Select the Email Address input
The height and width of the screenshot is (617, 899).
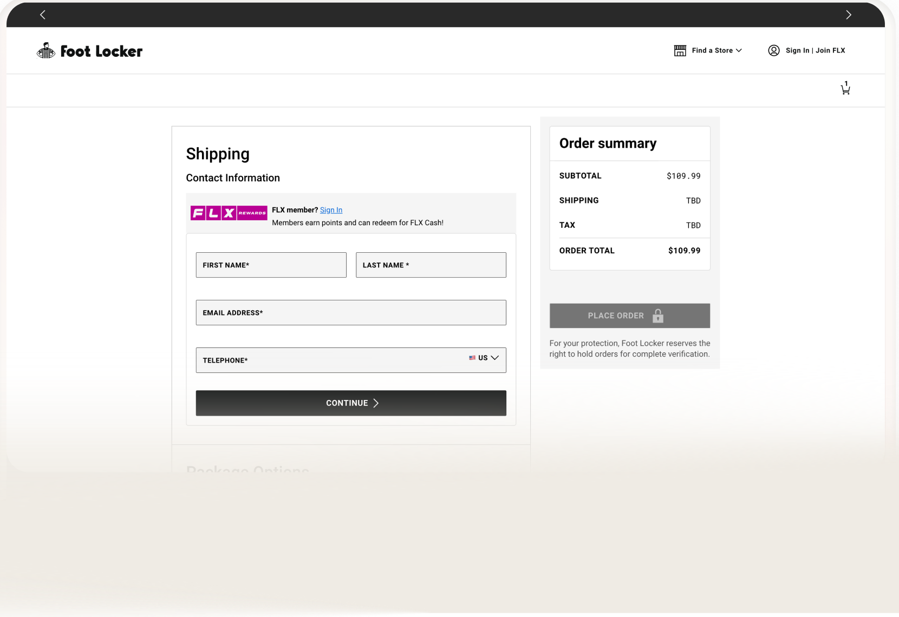point(351,313)
